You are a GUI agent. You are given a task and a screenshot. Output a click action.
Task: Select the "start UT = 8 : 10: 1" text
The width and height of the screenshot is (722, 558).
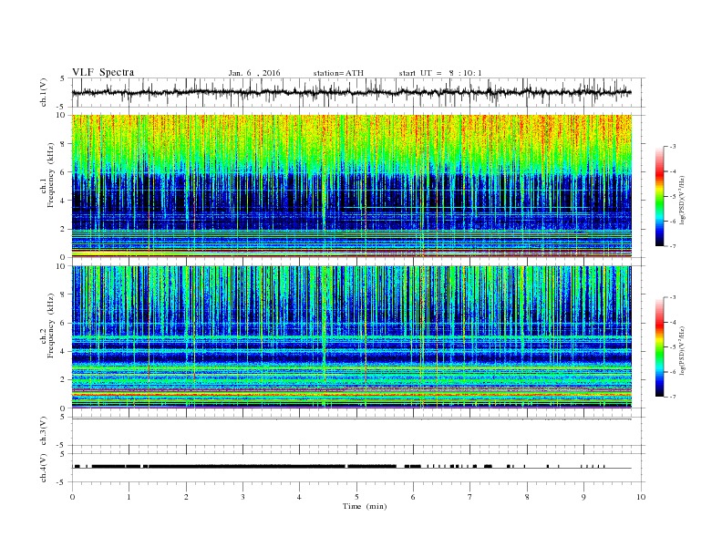point(440,73)
